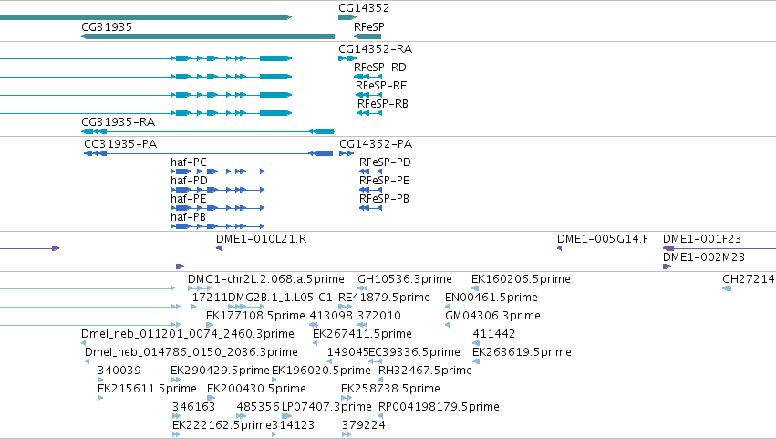Select EK177108.5prime EST label
776x439 pixels.
pos(255,316)
